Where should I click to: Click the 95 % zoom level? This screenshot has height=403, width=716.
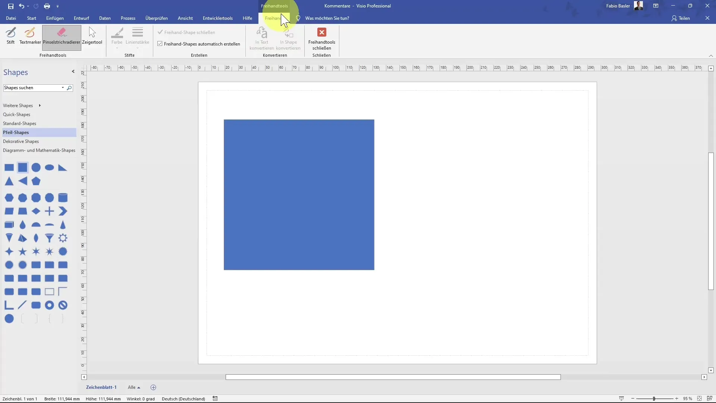click(x=688, y=399)
